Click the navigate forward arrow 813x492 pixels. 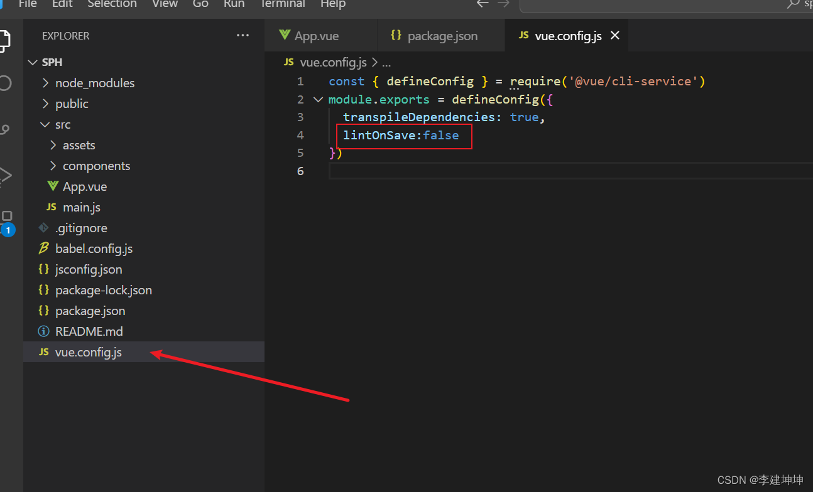tap(503, 4)
